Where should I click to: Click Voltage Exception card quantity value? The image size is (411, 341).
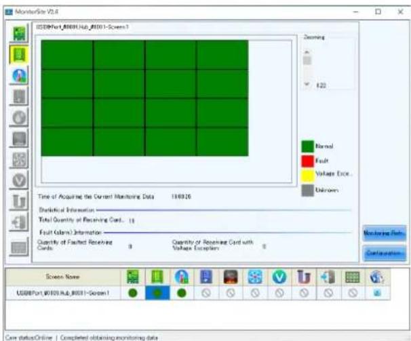(x=265, y=246)
